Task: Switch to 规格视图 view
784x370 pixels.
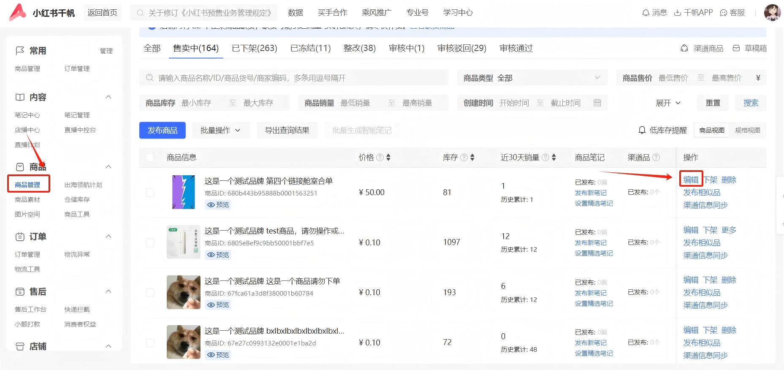Action: tap(747, 130)
